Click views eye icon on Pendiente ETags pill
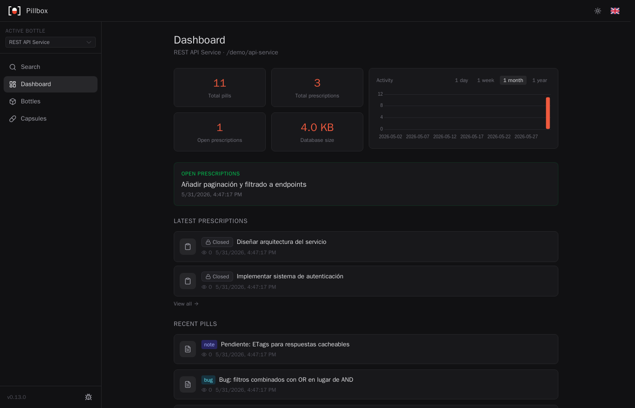Screen dimensions: 635x408 pos(204,355)
